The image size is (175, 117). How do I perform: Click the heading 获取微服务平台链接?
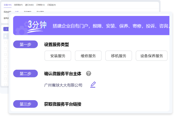point(63,104)
